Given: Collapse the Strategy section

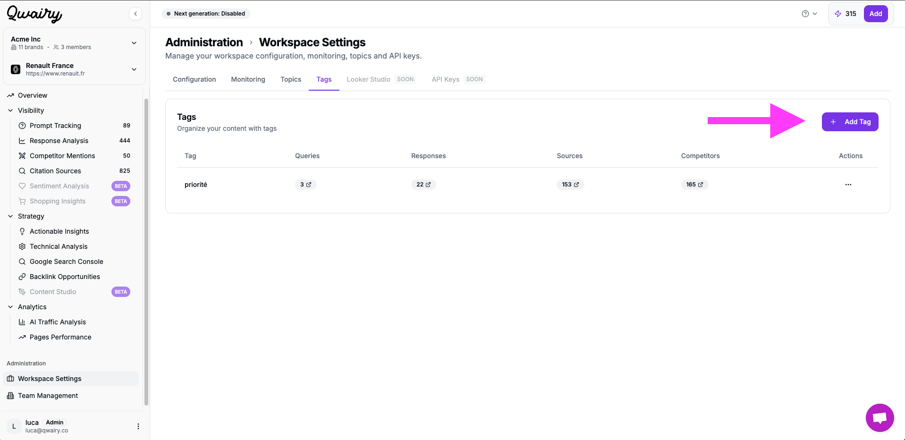Looking at the screenshot, I should [x=10, y=216].
